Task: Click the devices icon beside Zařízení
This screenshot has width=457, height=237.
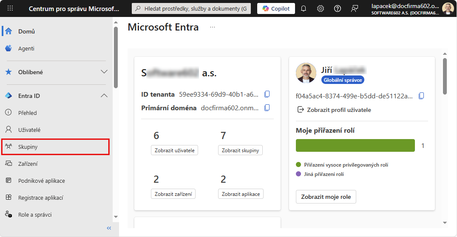Action: point(9,163)
